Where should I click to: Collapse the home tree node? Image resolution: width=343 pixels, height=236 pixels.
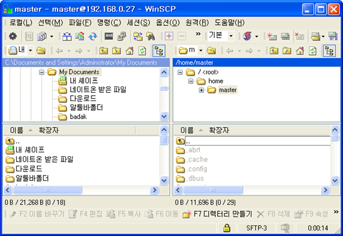[191, 81]
